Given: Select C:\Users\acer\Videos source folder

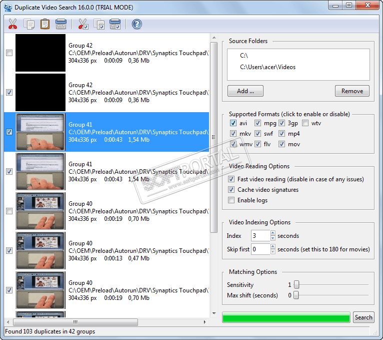Looking at the screenshot, I should pyautogui.click(x=267, y=67).
